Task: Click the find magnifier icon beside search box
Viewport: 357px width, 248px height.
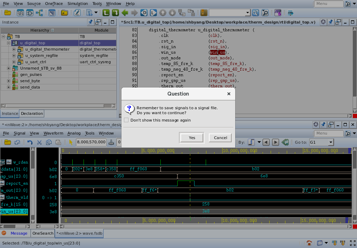Action: [255, 13]
